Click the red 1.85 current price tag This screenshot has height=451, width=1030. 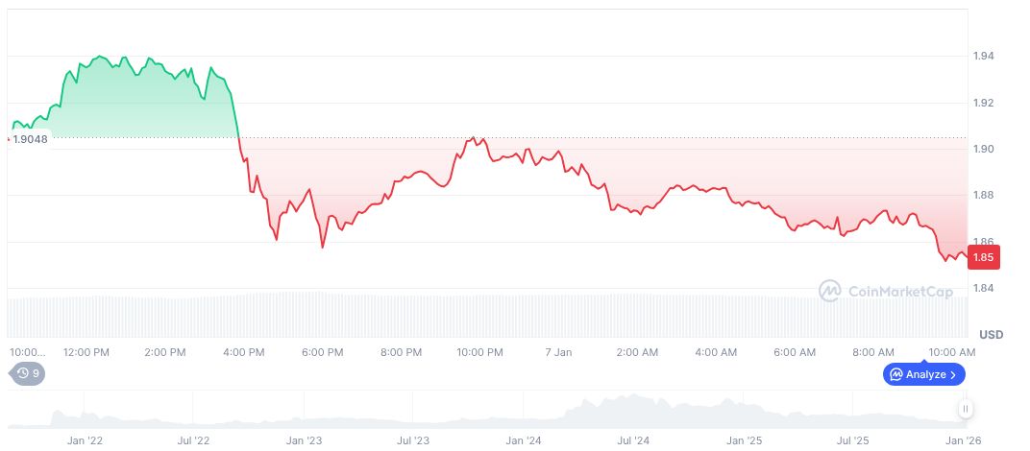click(x=984, y=257)
